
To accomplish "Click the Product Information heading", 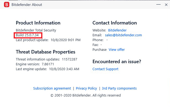I will [x=38, y=23].
